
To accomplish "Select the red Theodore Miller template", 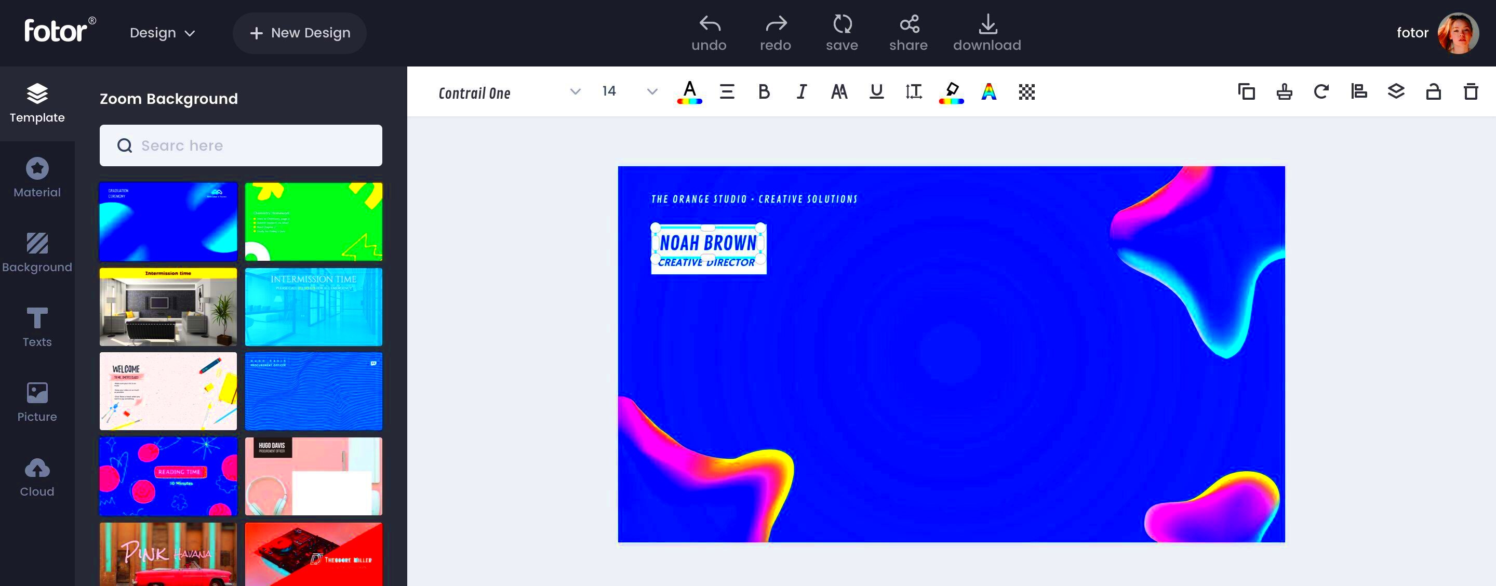I will tap(314, 555).
